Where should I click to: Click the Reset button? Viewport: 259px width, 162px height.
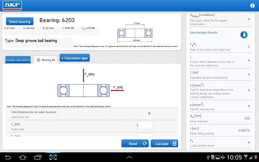click(135, 143)
